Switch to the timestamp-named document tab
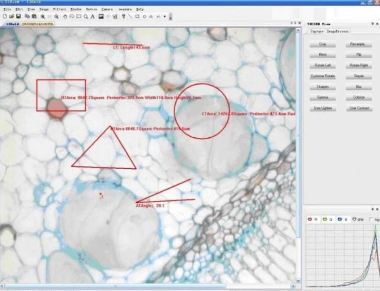The image size is (380, 291). pyautogui.click(x=37, y=24)
